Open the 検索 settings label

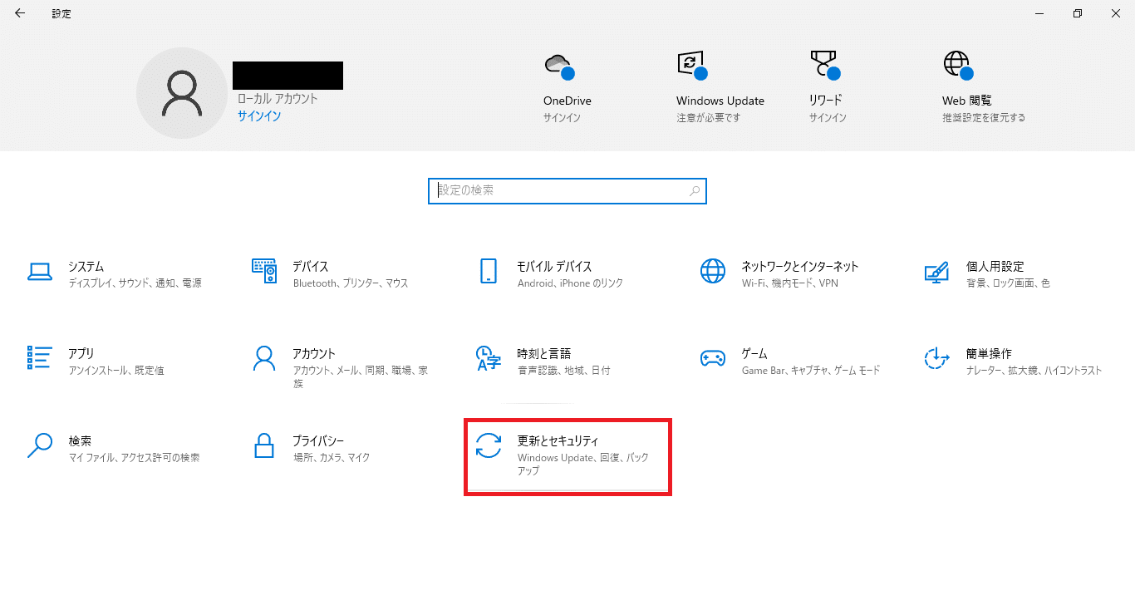(80, 441)
